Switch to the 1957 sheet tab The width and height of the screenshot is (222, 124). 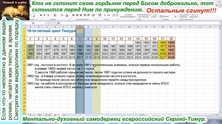pos(40,115)
